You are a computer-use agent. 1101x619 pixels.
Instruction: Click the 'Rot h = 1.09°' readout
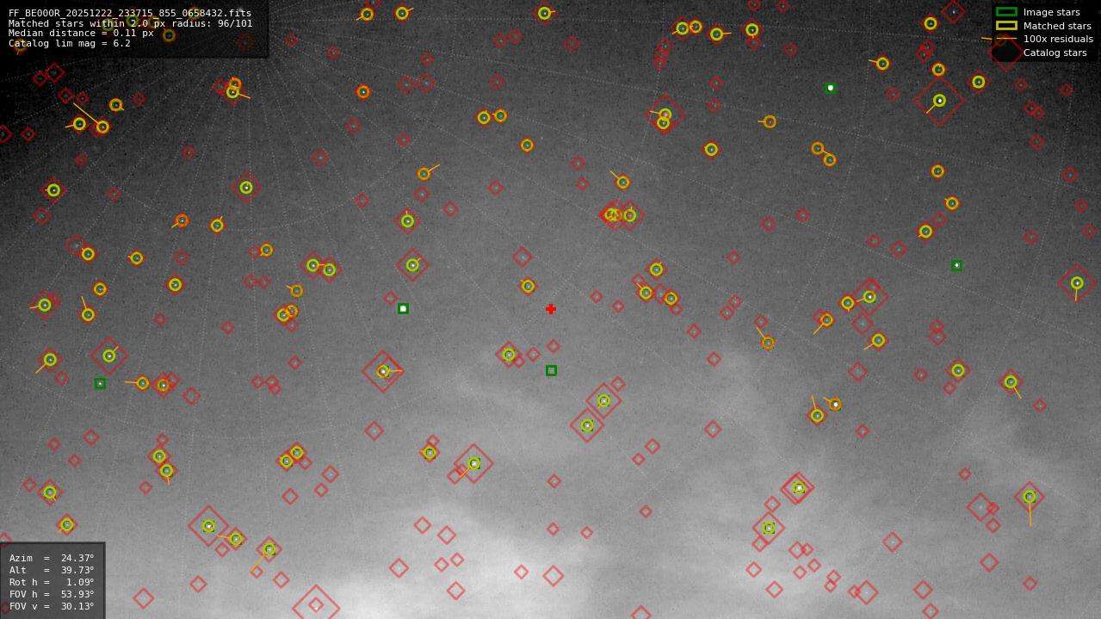pos(52,582)
